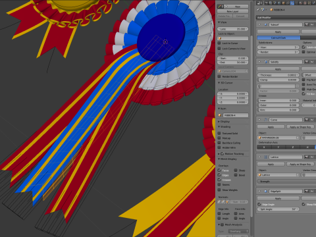Apply the EdgeSplit modifier

point(278,199)
